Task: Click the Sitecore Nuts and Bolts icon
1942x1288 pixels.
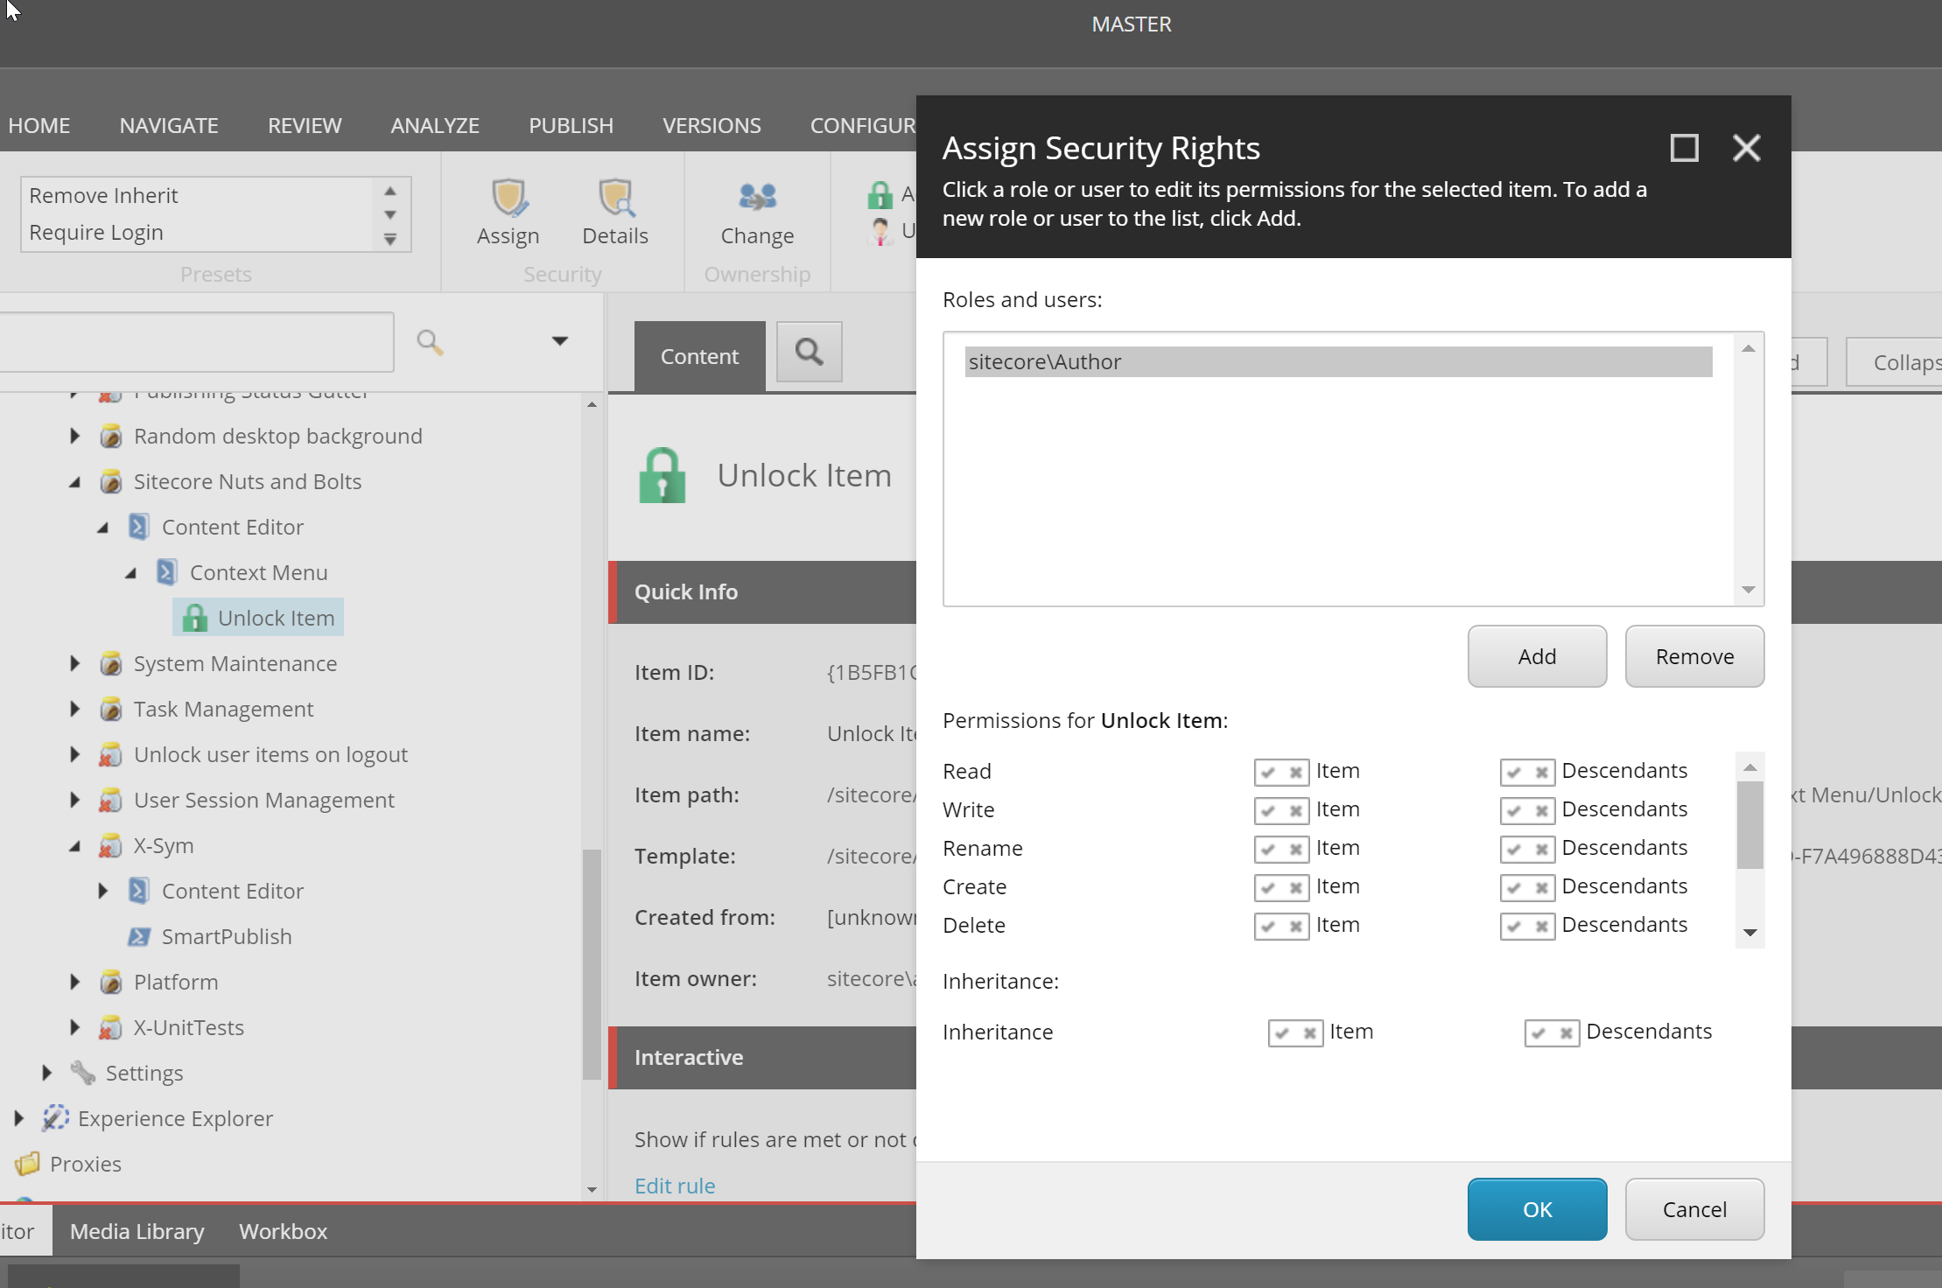Action: point(111,481)
